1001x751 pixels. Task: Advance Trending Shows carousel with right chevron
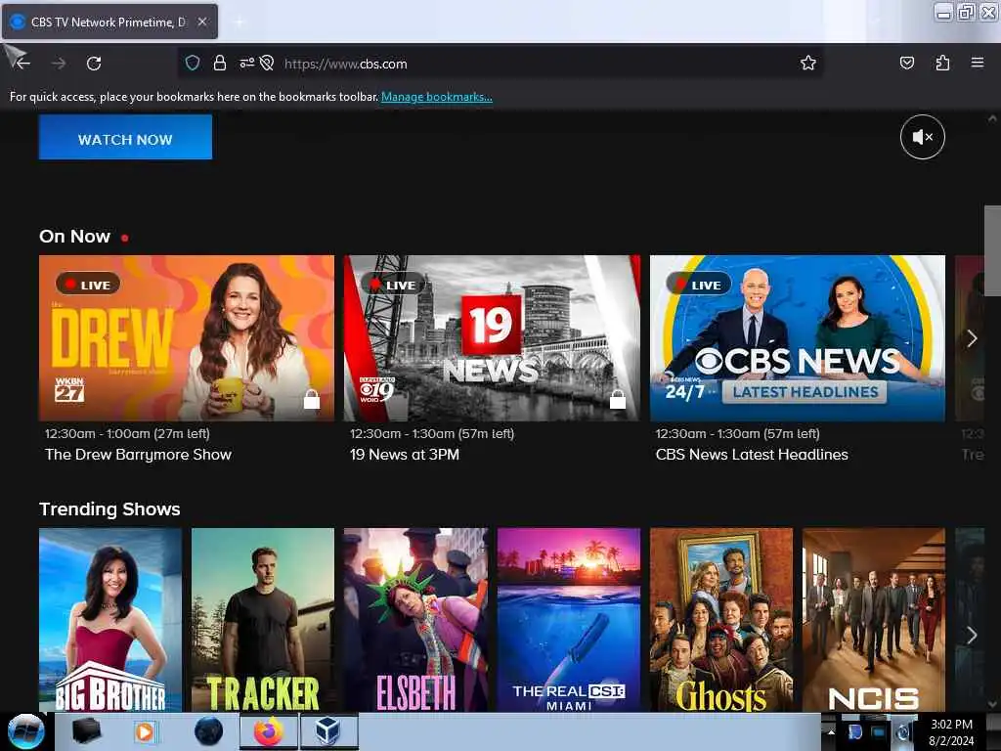tap(972, 635)
